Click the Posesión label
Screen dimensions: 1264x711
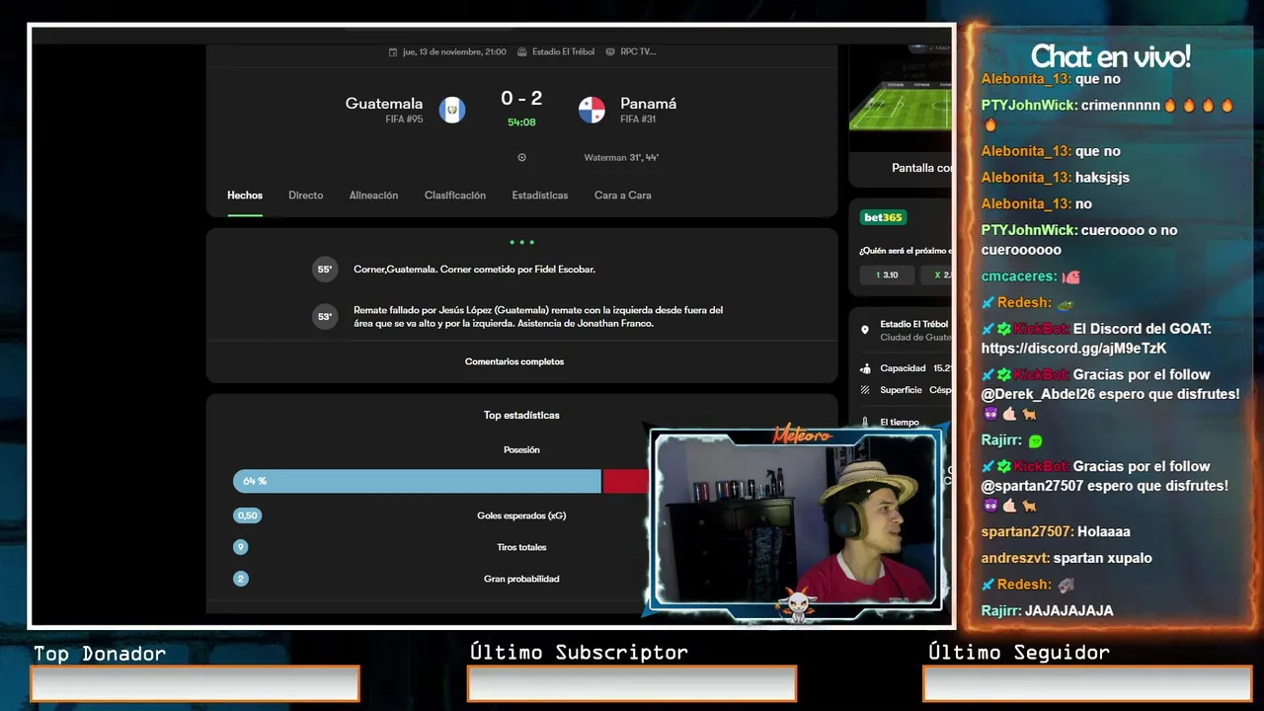pos(521,449)
